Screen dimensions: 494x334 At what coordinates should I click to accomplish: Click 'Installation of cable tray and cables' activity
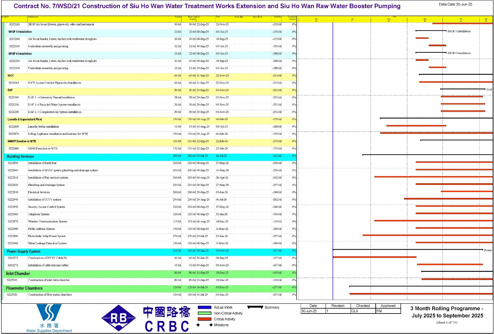coord(48,265)
